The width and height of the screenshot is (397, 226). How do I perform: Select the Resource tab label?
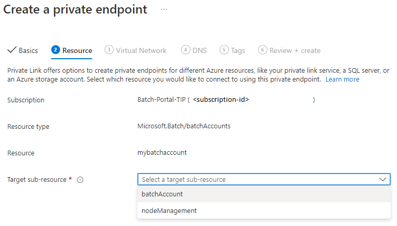point(77,50)
